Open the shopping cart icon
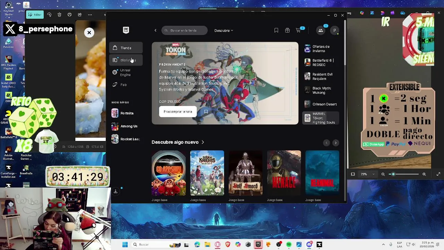This screenshot has width=444, height=250. point(298,30)
